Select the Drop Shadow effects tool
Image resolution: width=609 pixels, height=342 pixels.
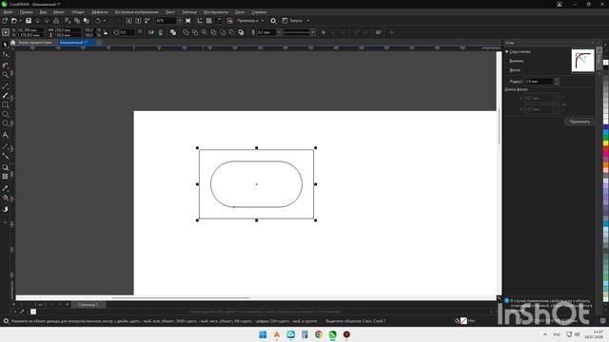pos(5,167)
